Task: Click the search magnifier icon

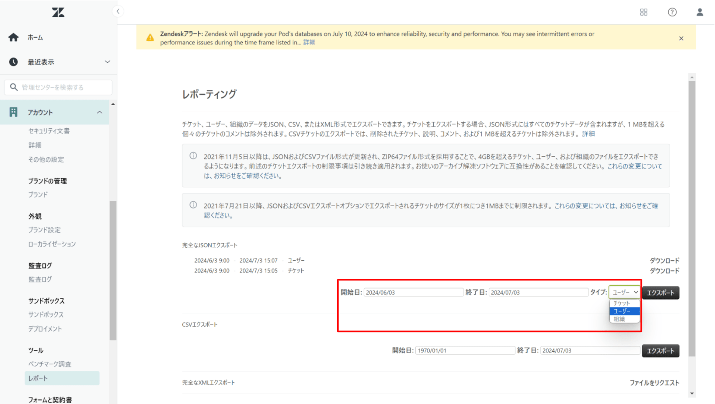Action: (14, 87)
